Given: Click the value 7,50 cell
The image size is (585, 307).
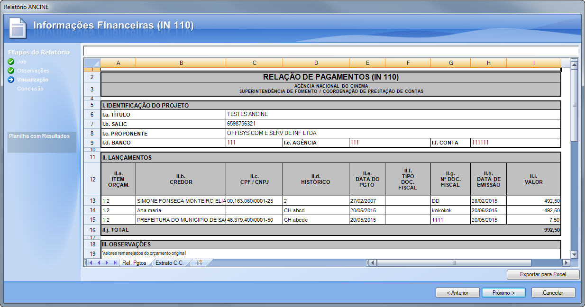Looking at the screenshot, I should coord(534,220).
